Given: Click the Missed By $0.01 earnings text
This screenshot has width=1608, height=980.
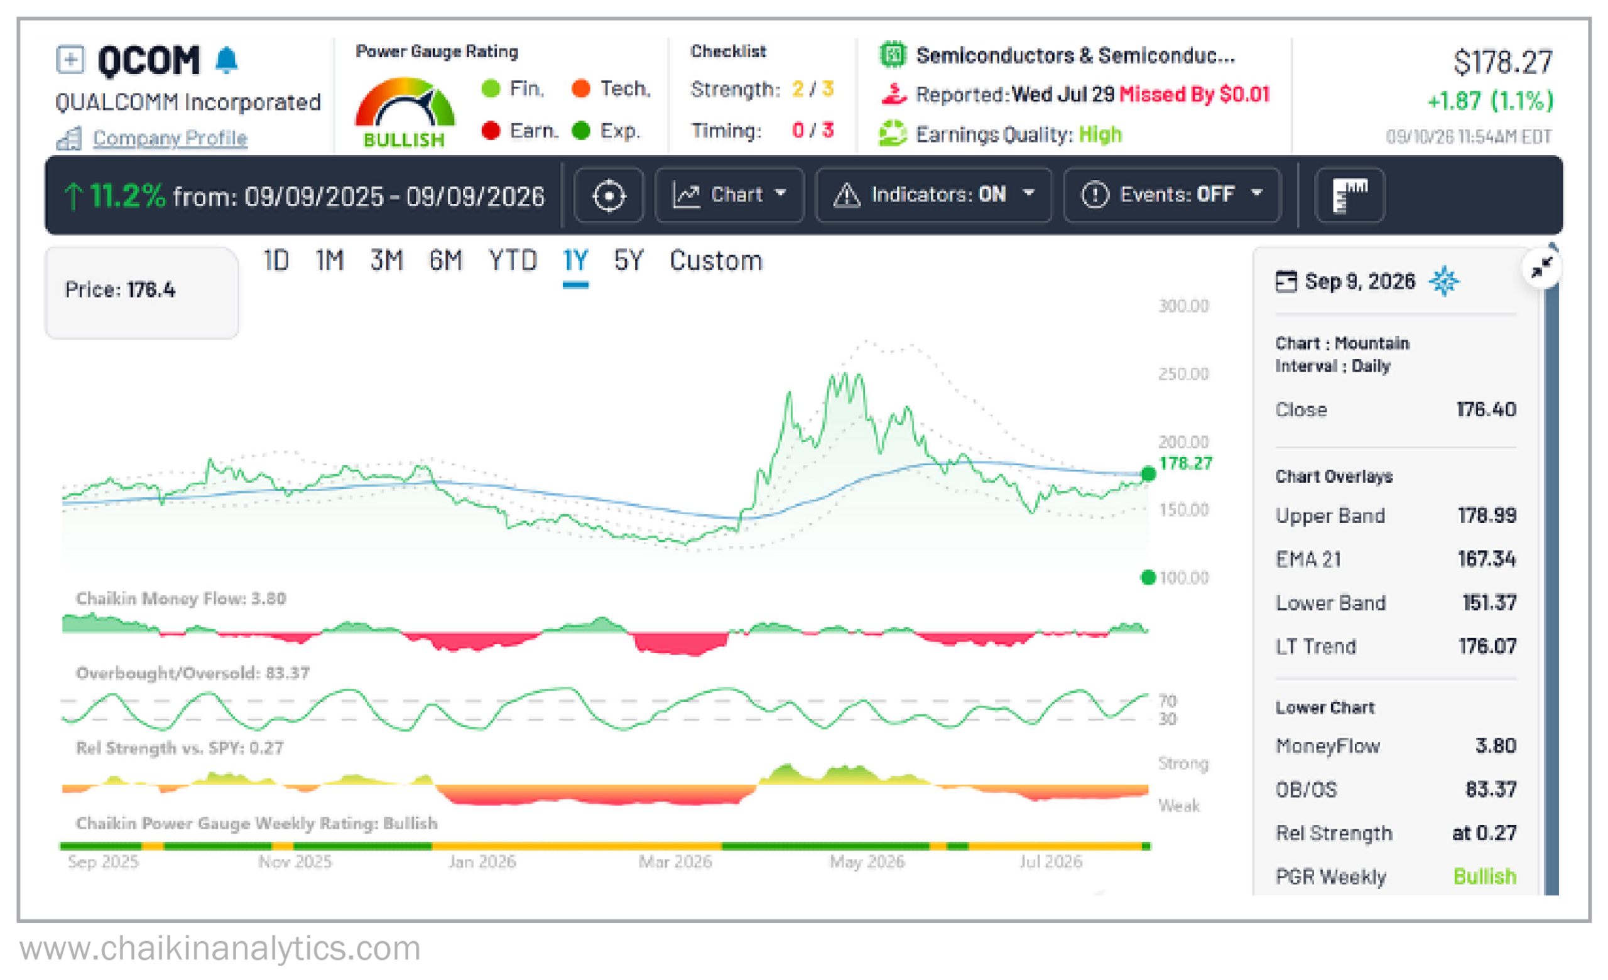Looking at the screenshot, I should (x=1194, y=94).
